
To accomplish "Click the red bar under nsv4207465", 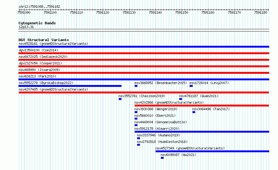I will coord(144,92).
